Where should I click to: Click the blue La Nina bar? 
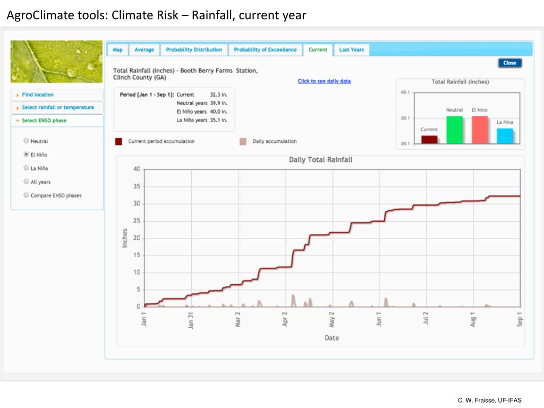(x=505, y=136)
